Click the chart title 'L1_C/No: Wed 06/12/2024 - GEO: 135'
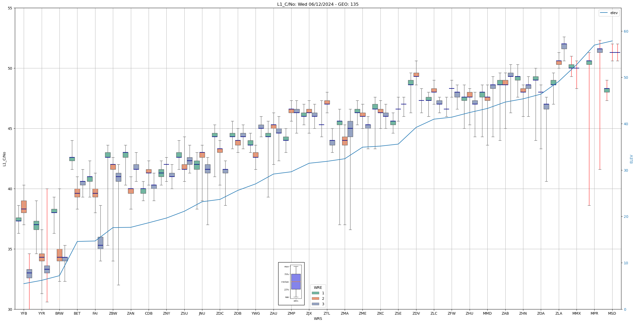The width and height of the screenshot is (636, 323). 318,4
